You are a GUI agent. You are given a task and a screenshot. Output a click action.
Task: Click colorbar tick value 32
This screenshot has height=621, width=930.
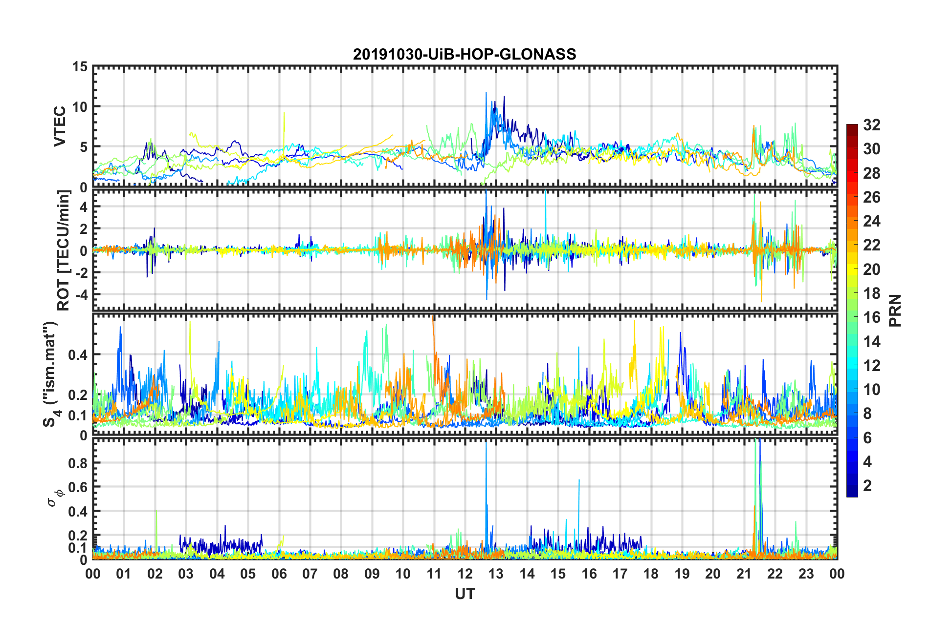point(871,125)
